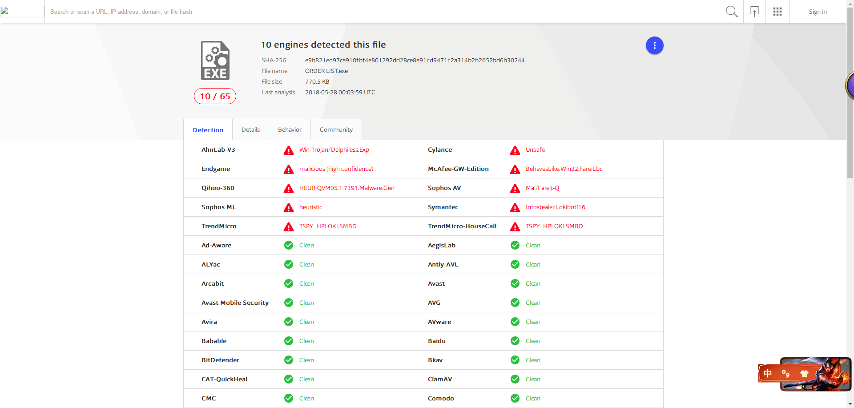Open the Community tab

336,129
